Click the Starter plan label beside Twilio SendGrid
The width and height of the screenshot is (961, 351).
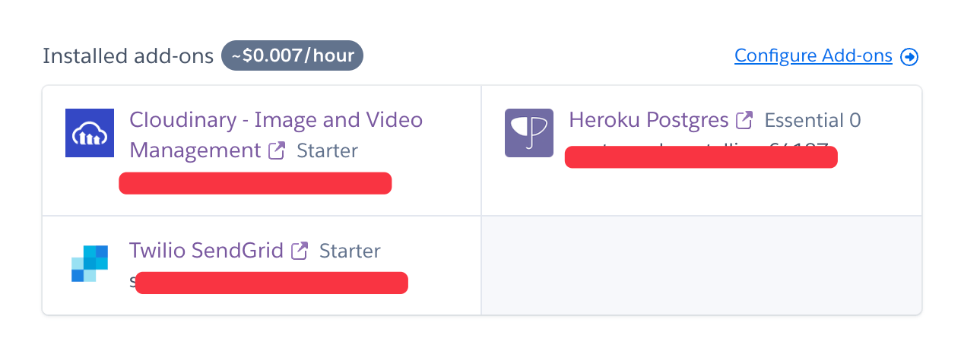[x=350, y=251]
